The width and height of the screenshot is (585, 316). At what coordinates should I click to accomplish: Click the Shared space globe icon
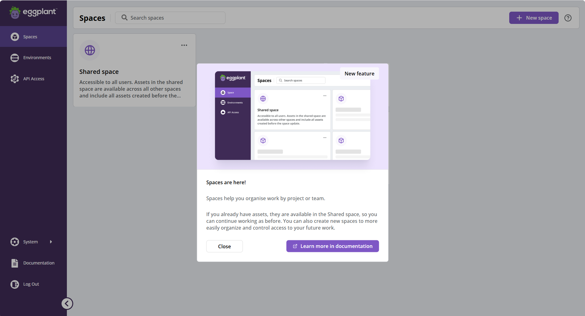point(90,50)
